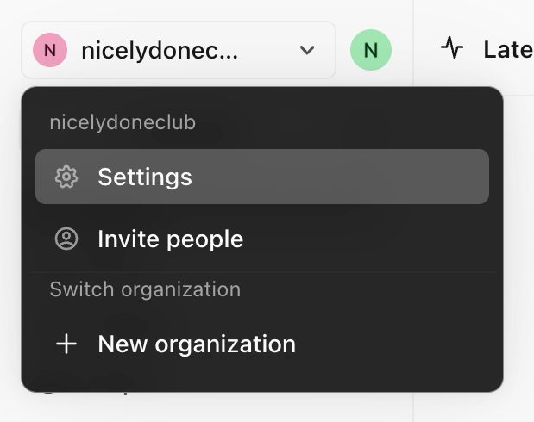The height and width of the screenshot is (422, 534).
Task: Click the truncated nicelydonec… organization name
Action: click(x=159, y=51)
